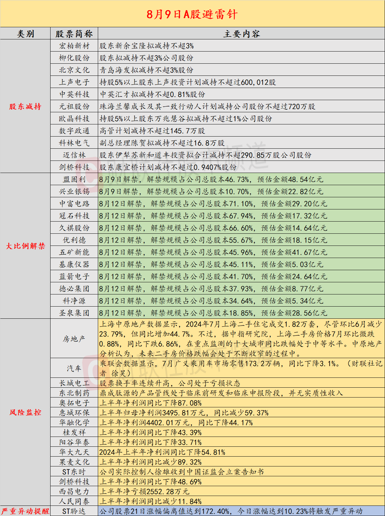Select stock name 盟固利
Screen dimensions: 385x516
(x=74, y=180)
